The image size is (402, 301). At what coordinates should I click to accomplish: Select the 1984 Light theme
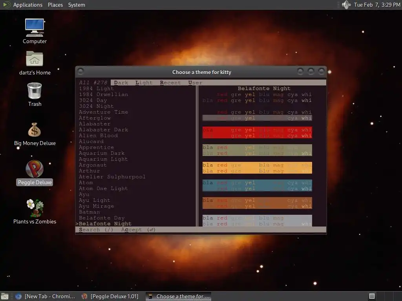[x=96, y=89]
